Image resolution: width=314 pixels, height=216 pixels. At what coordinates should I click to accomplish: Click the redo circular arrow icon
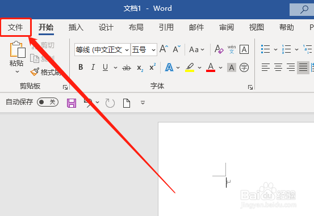coord(110,103)
